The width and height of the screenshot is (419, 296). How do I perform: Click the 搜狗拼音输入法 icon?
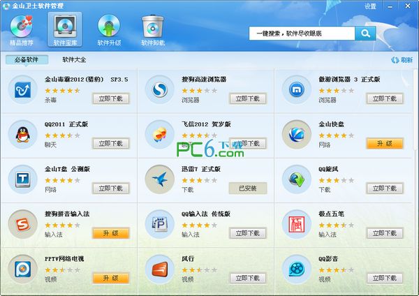tap(23, 223)
